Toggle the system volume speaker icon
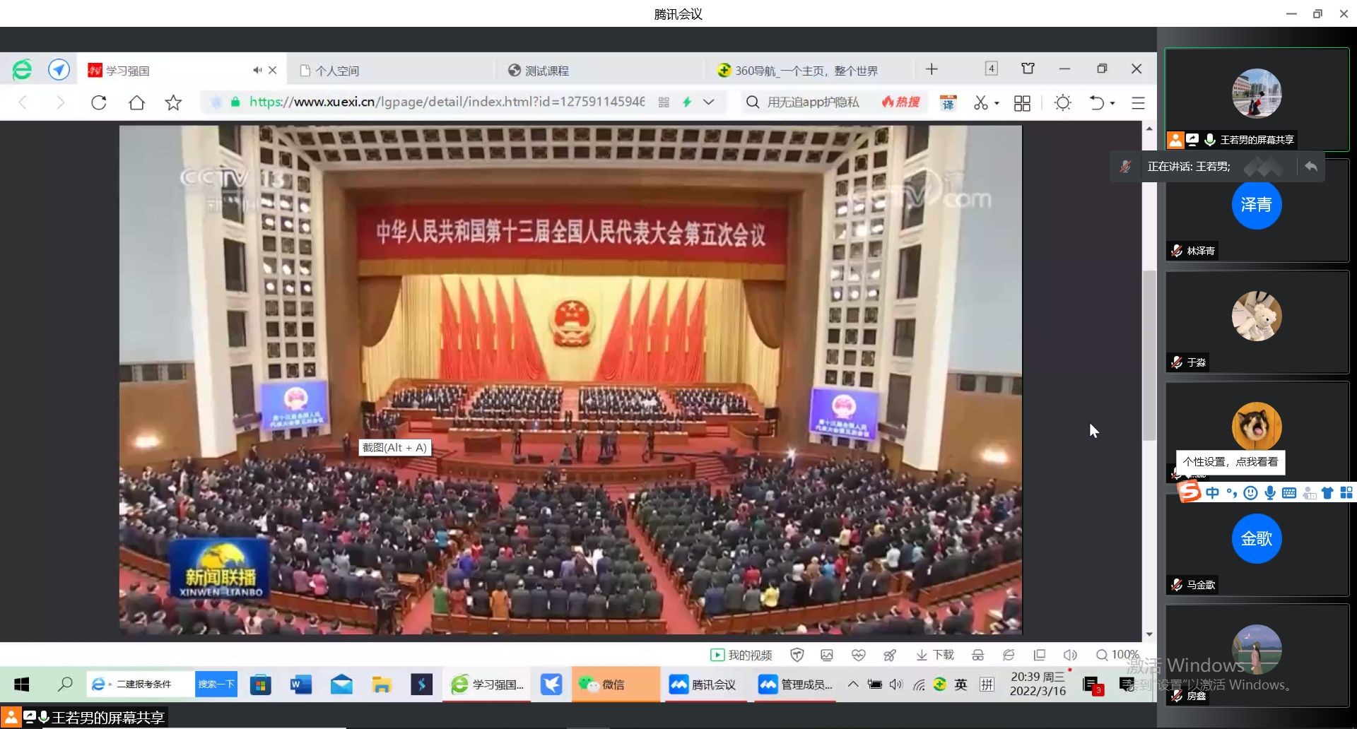 coord(896,684)
